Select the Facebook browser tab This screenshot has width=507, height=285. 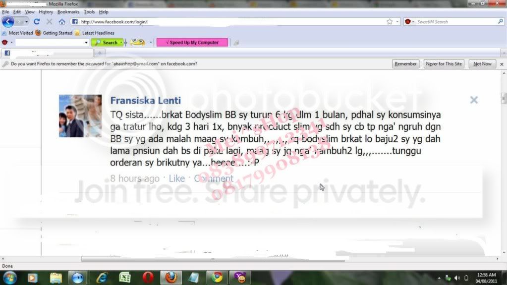(x=47, y=53)
